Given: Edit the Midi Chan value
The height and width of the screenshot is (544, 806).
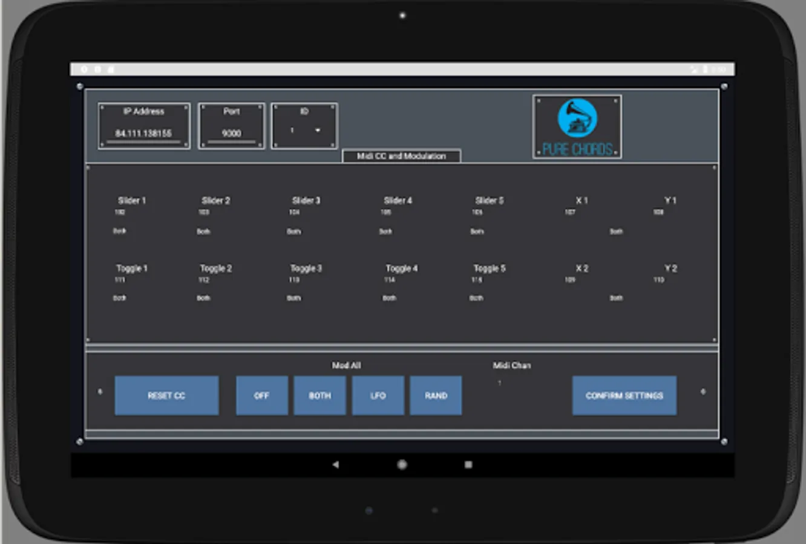Looking at the screenshot, I should 499,383.
